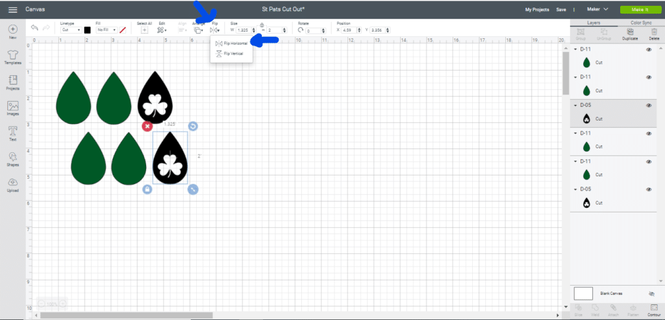The image size is (665, 320).
Task: Open the Maker machine selector dropdown
Action: point(596,10)
